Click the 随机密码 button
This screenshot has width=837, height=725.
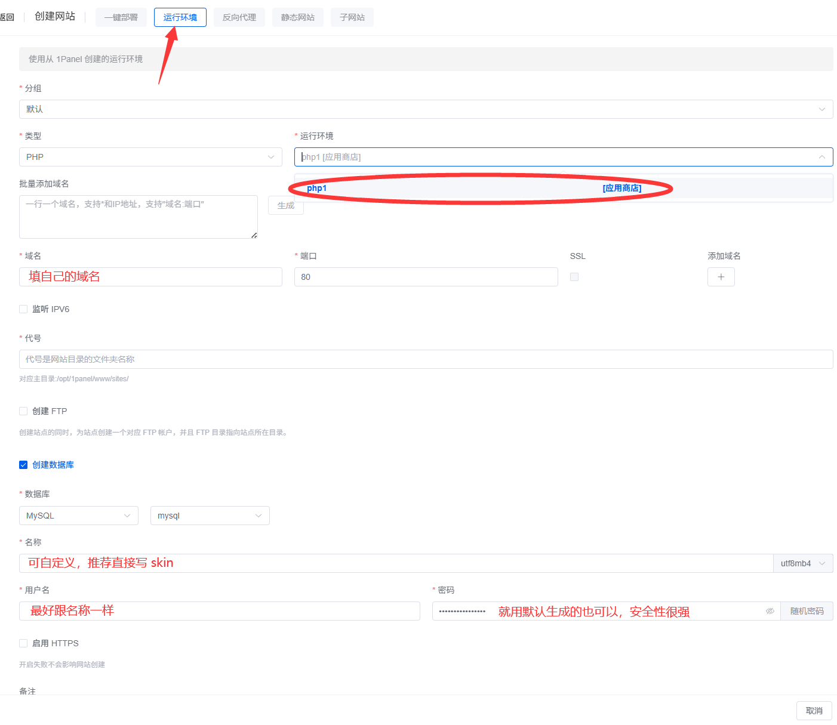(x=807, y=611)
